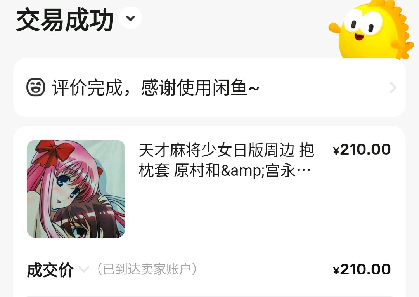The image size is (419, 297).
Task: Click the right chevron on the review row
Action: 393,88
